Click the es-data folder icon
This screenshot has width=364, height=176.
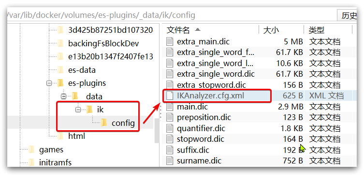60,70
